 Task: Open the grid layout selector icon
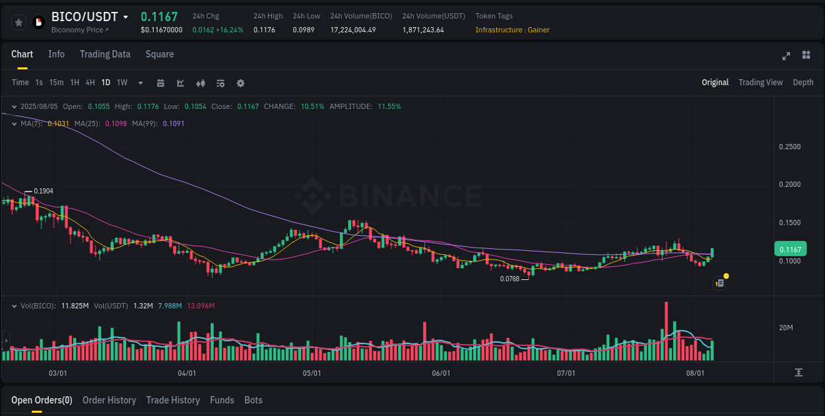pyautogui.click(x=805, y=56)
